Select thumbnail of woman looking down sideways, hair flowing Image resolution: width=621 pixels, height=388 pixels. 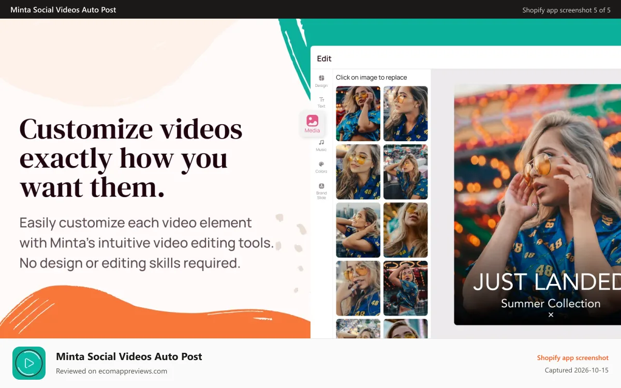pyautogui.click(x=358, y=172)
